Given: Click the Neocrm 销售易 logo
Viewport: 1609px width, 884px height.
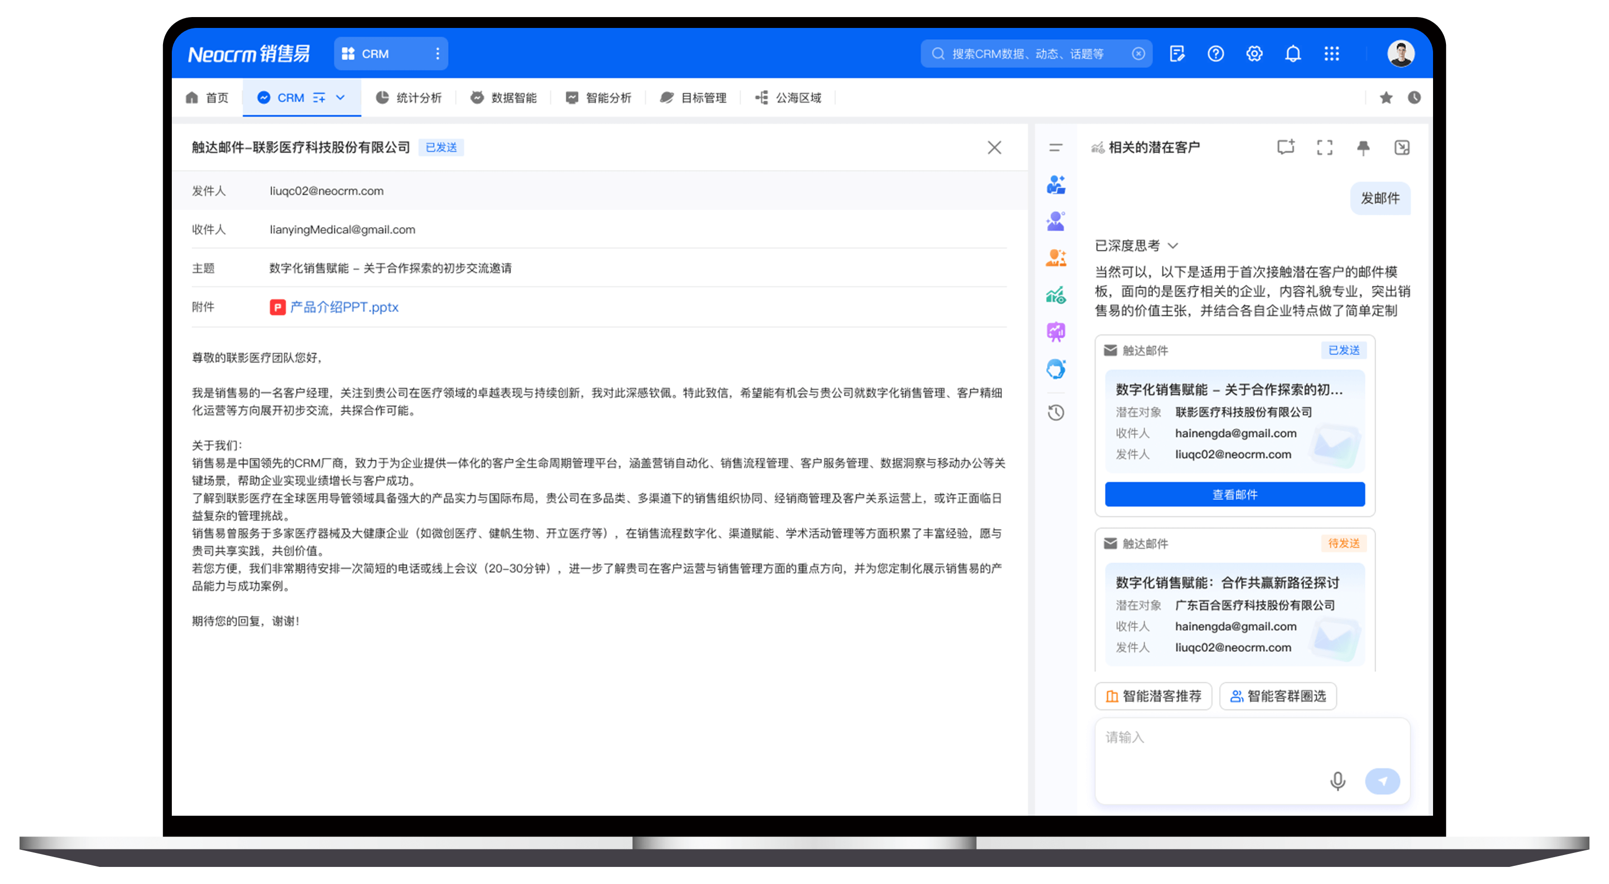Looking at the screenshot, I should coord(248,54).
